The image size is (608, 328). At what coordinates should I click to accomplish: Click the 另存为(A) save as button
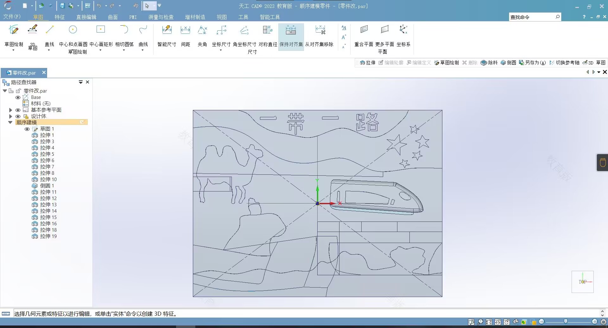[532, 63]
